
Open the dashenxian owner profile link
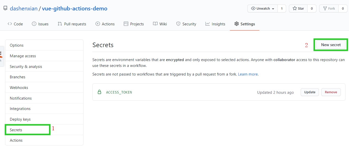click(x=23, y=8)
